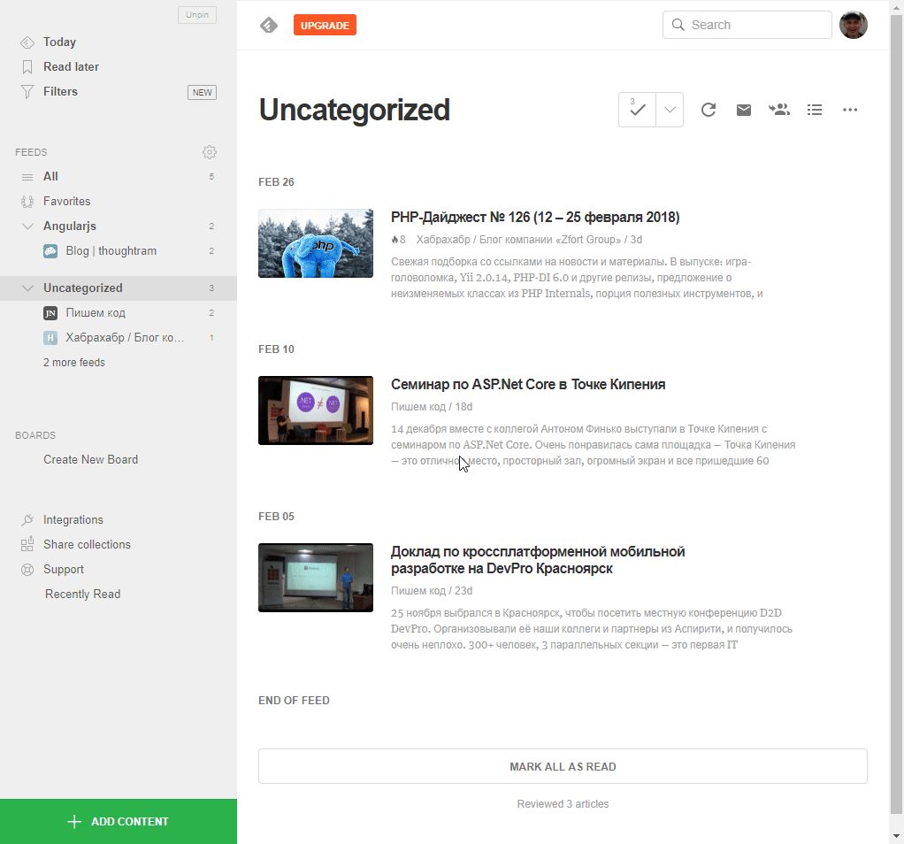
Task: Click the Пишем код JN feed favicon
Action: coord(50,313)
